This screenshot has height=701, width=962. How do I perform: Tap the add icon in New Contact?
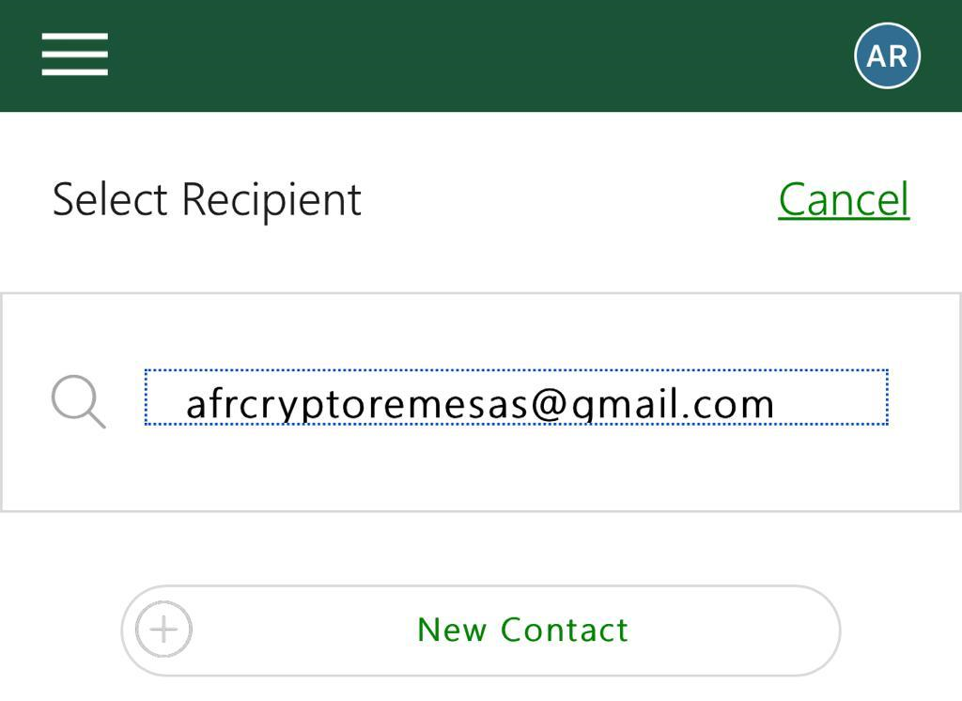click(x=163, y=630)
